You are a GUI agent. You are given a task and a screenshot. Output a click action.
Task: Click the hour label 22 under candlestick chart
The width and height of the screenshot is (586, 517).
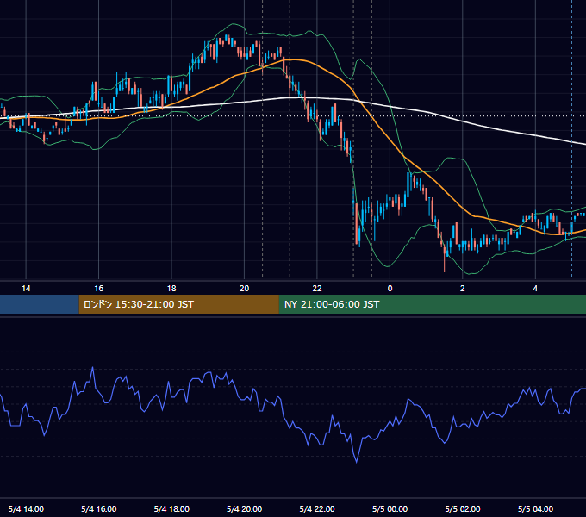click(x=317, y=289)
